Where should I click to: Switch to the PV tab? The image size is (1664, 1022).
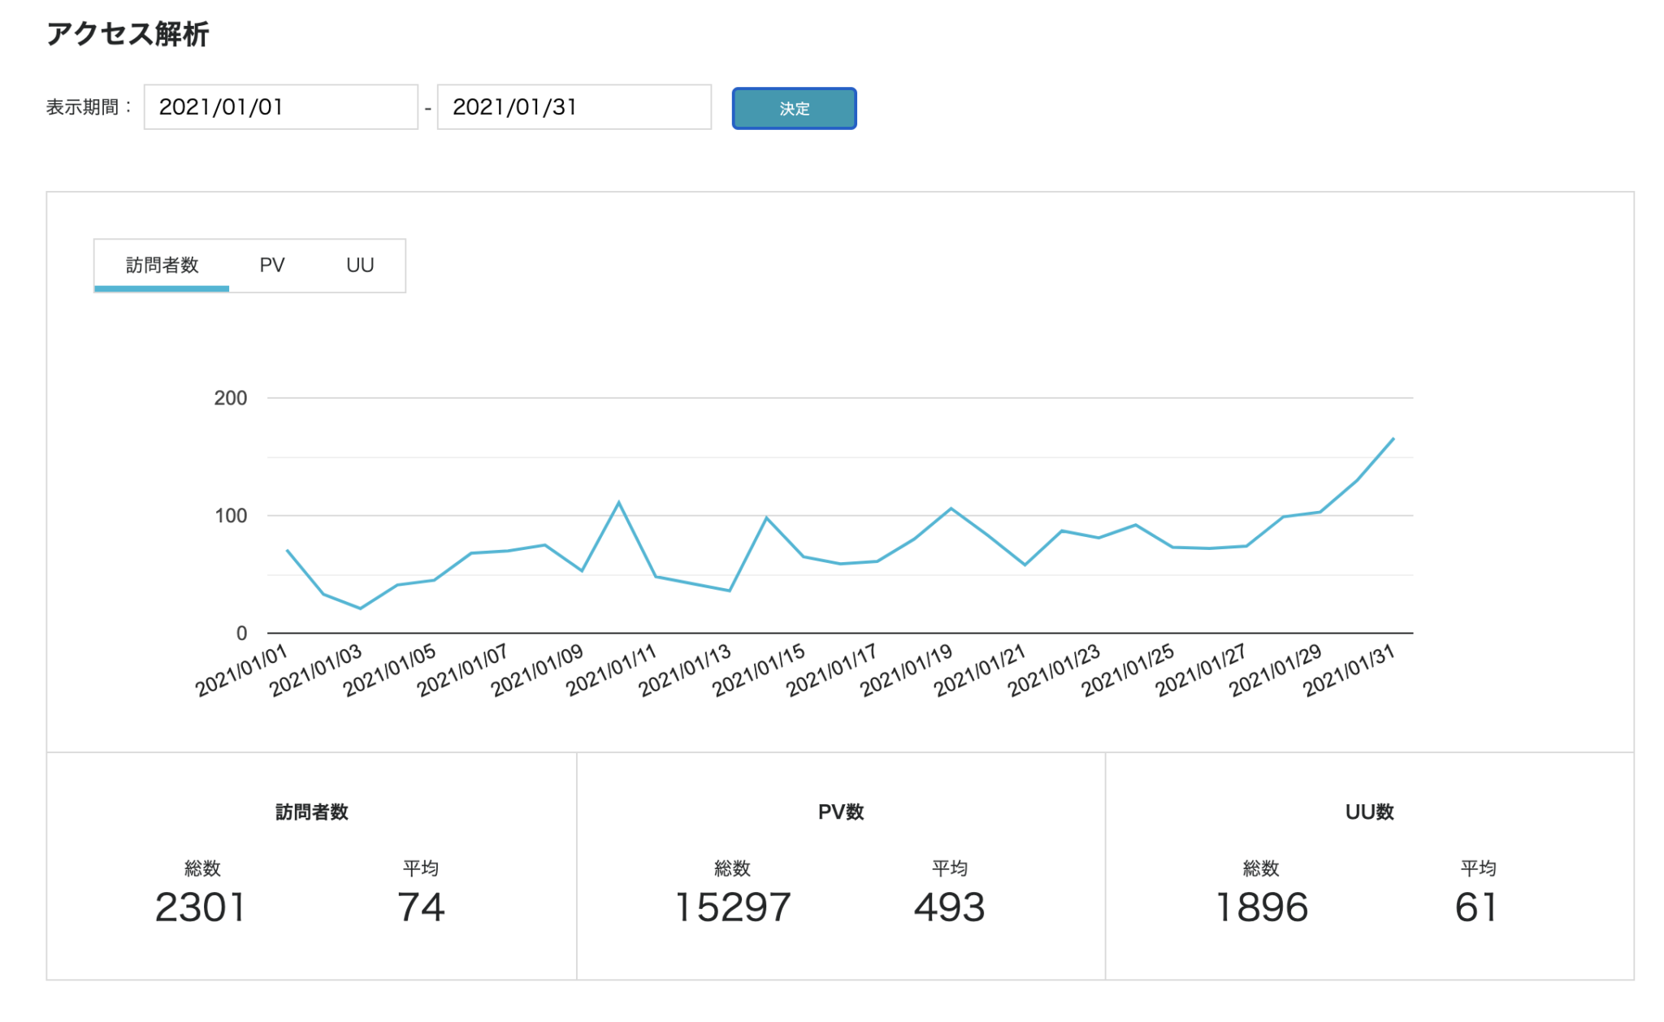click(x=272, y=265)
